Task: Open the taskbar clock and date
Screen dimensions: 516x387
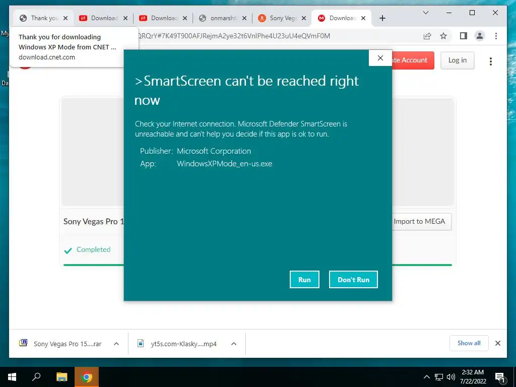Action: pyautogui.click(x=473, y=377)
